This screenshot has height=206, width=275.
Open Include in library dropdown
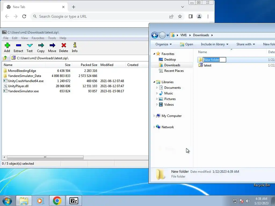pyautogui.click(x=215, y=44)
